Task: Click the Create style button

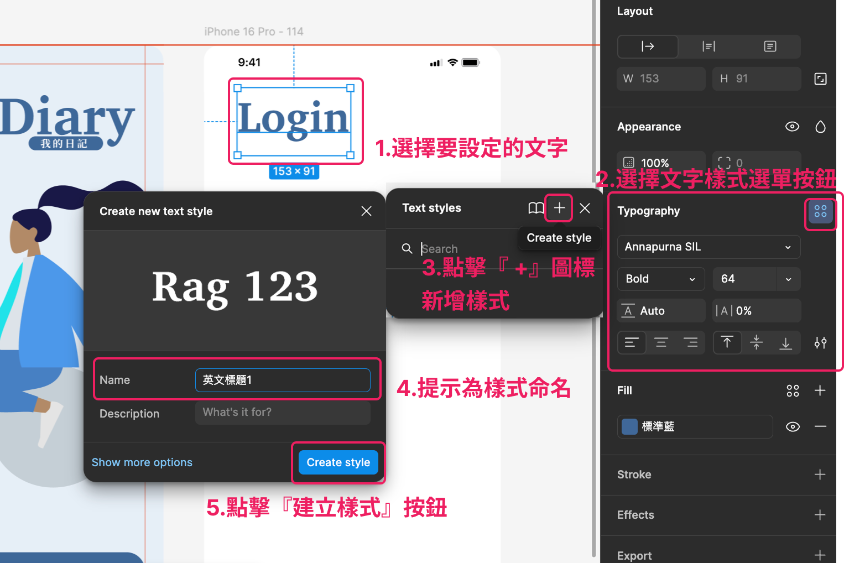Action: tap(338, 462)
